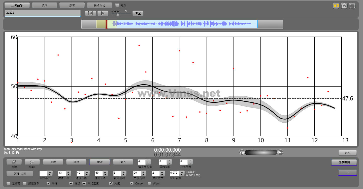This screenshot has height=189, width=363.
Task: Select the move (移动) hand tool
Action: 32,162
